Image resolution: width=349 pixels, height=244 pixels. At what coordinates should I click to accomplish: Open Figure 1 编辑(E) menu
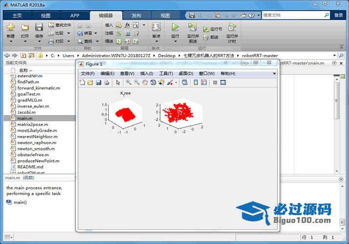pos(107,74)
